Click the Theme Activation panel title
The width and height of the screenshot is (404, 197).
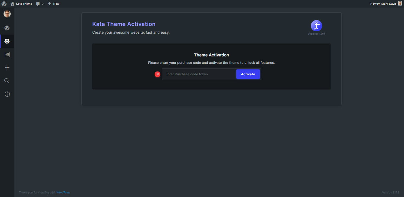tap(211, 55)
